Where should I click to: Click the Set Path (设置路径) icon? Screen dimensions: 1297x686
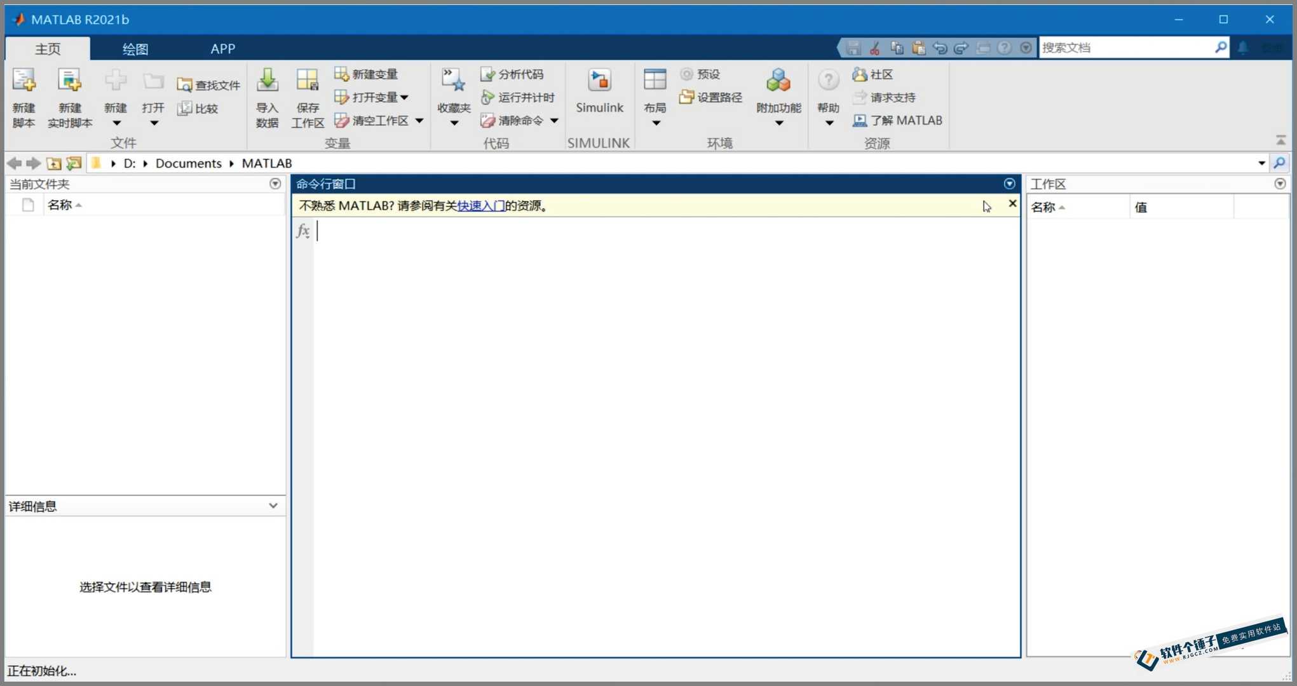(x=686, y=97)
